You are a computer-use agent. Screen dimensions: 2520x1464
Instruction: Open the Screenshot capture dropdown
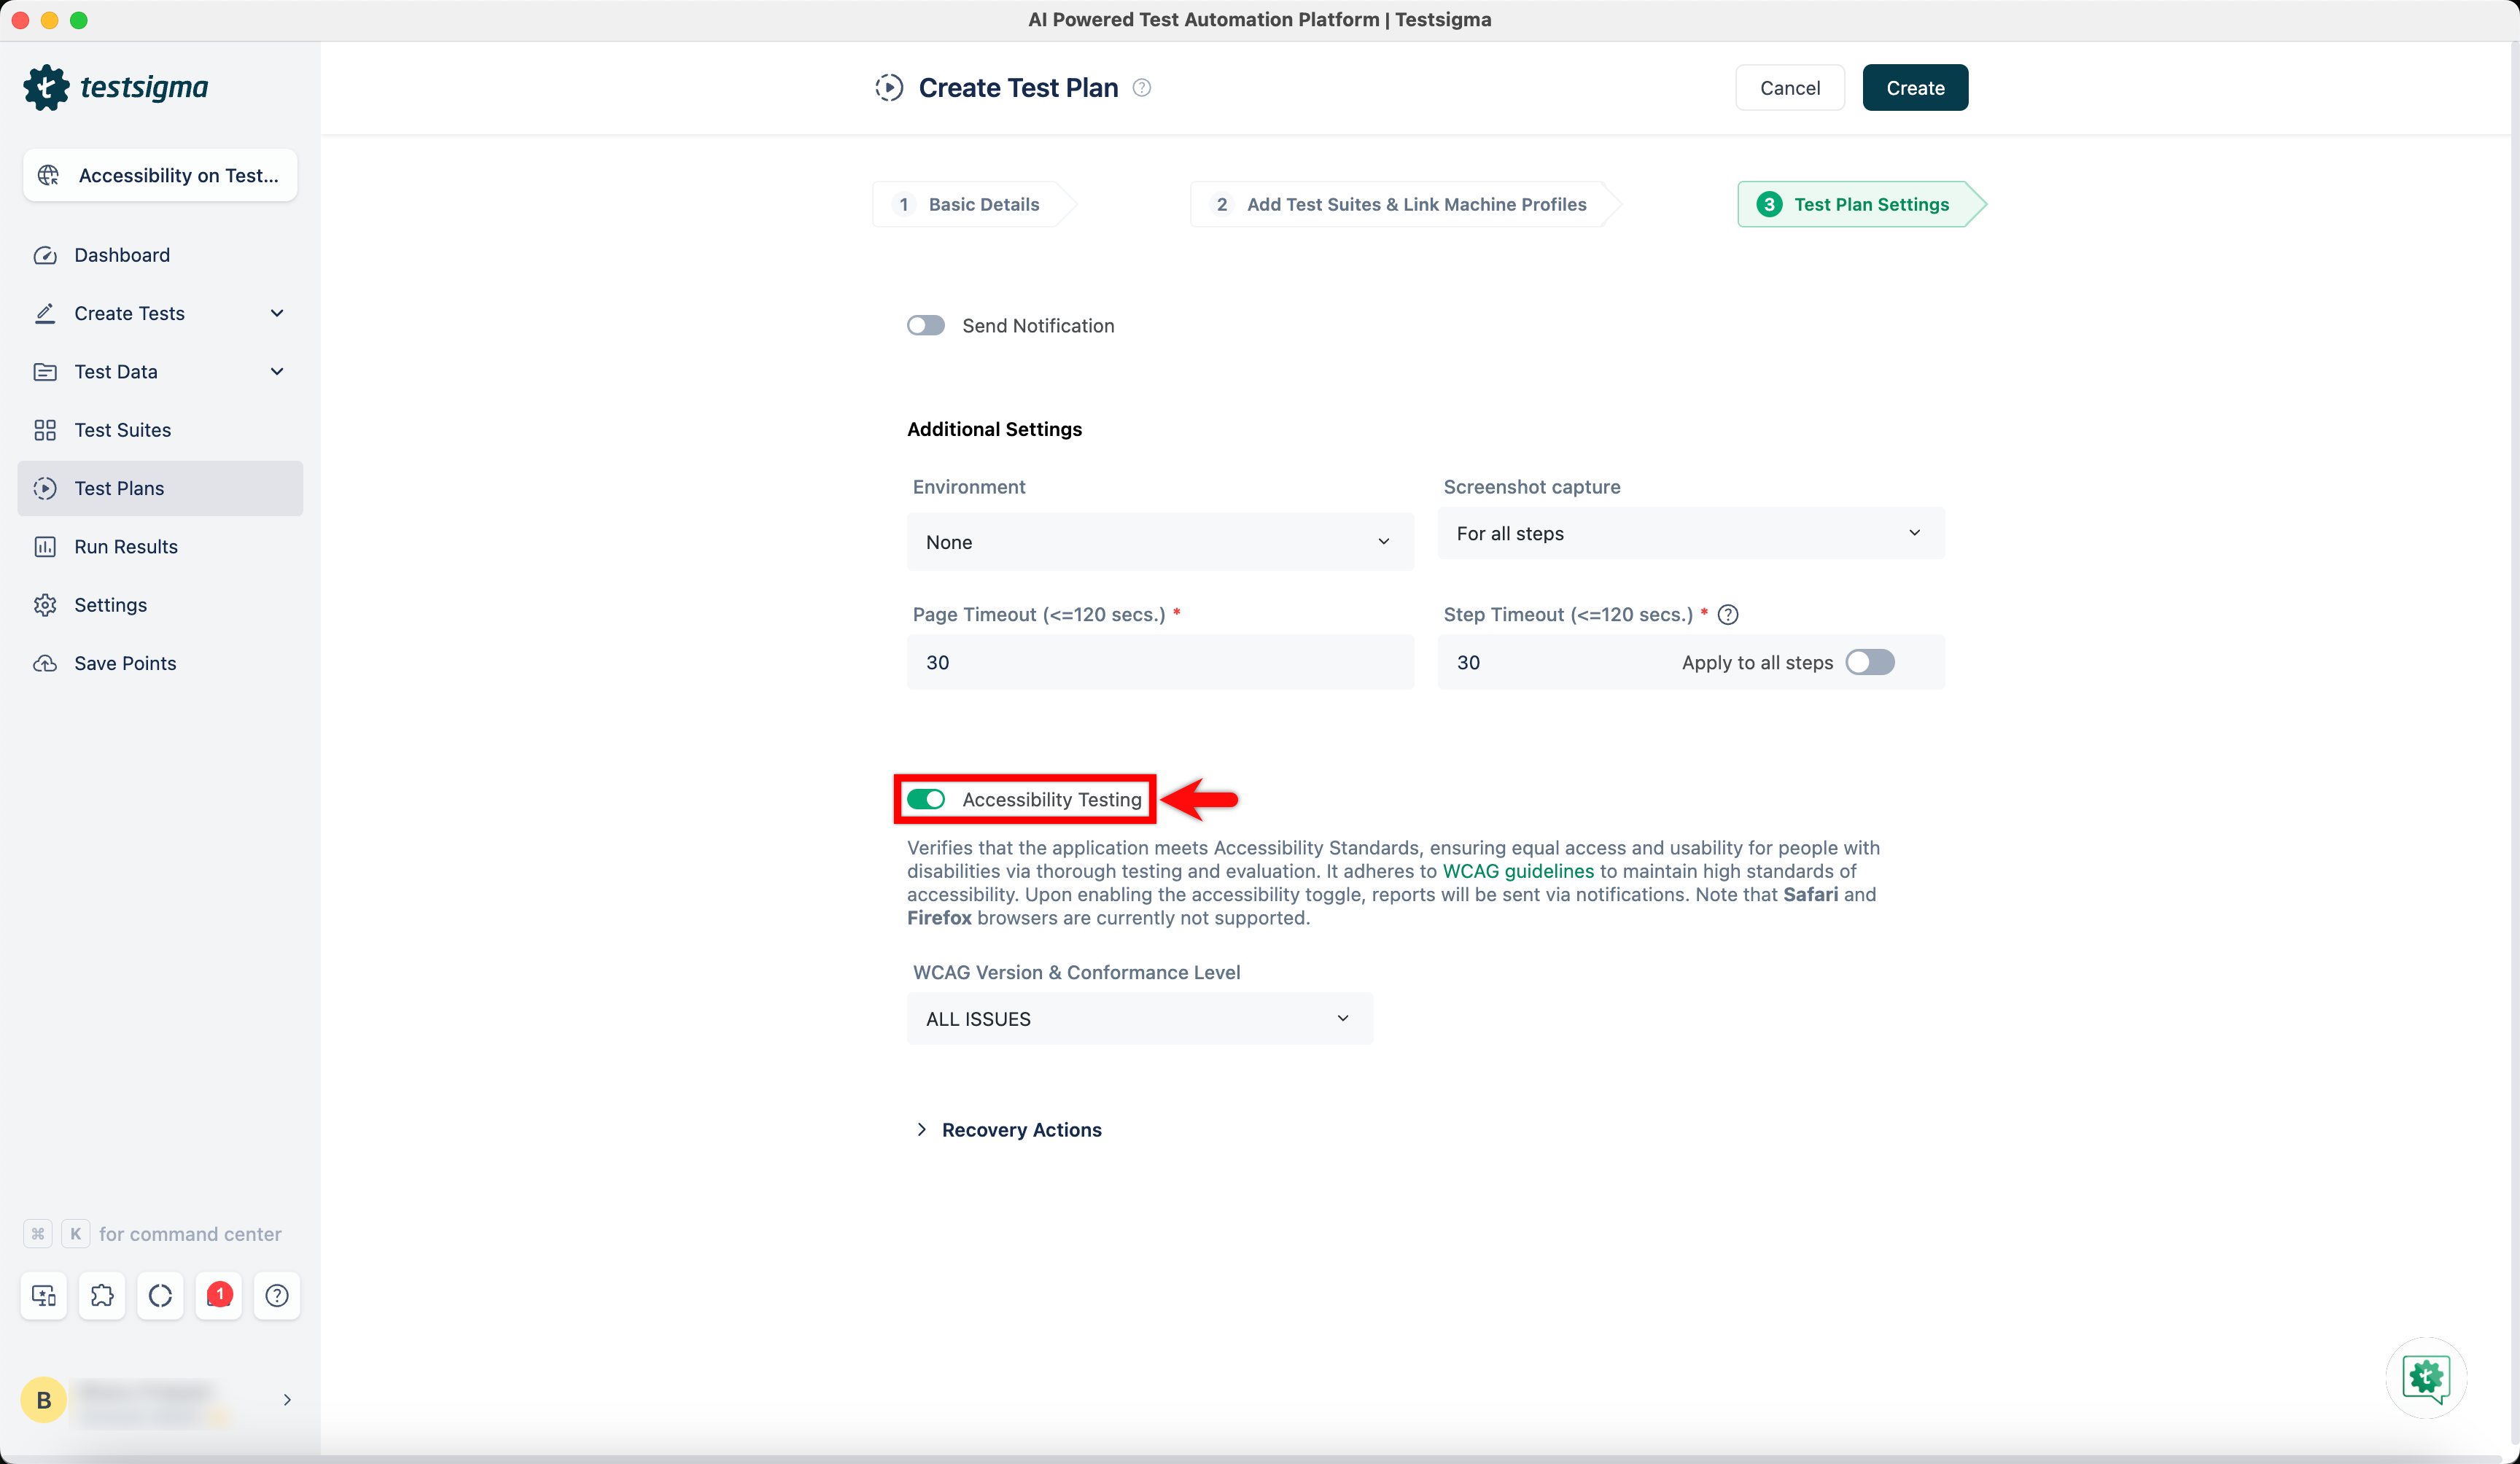1689,533
